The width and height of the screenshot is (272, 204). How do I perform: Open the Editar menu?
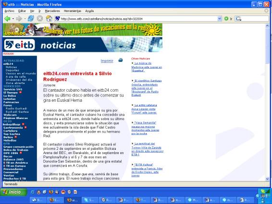click(x=22, y=11)
